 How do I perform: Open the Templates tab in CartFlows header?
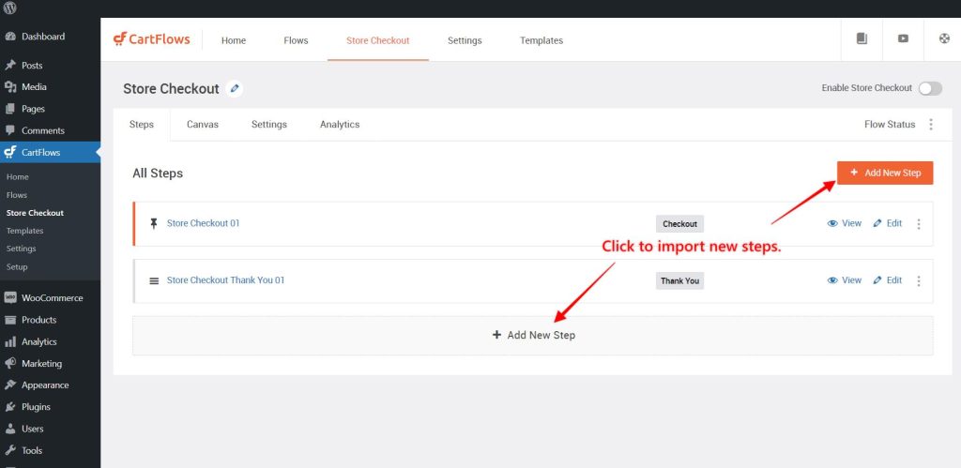click(x=542, y=40)
